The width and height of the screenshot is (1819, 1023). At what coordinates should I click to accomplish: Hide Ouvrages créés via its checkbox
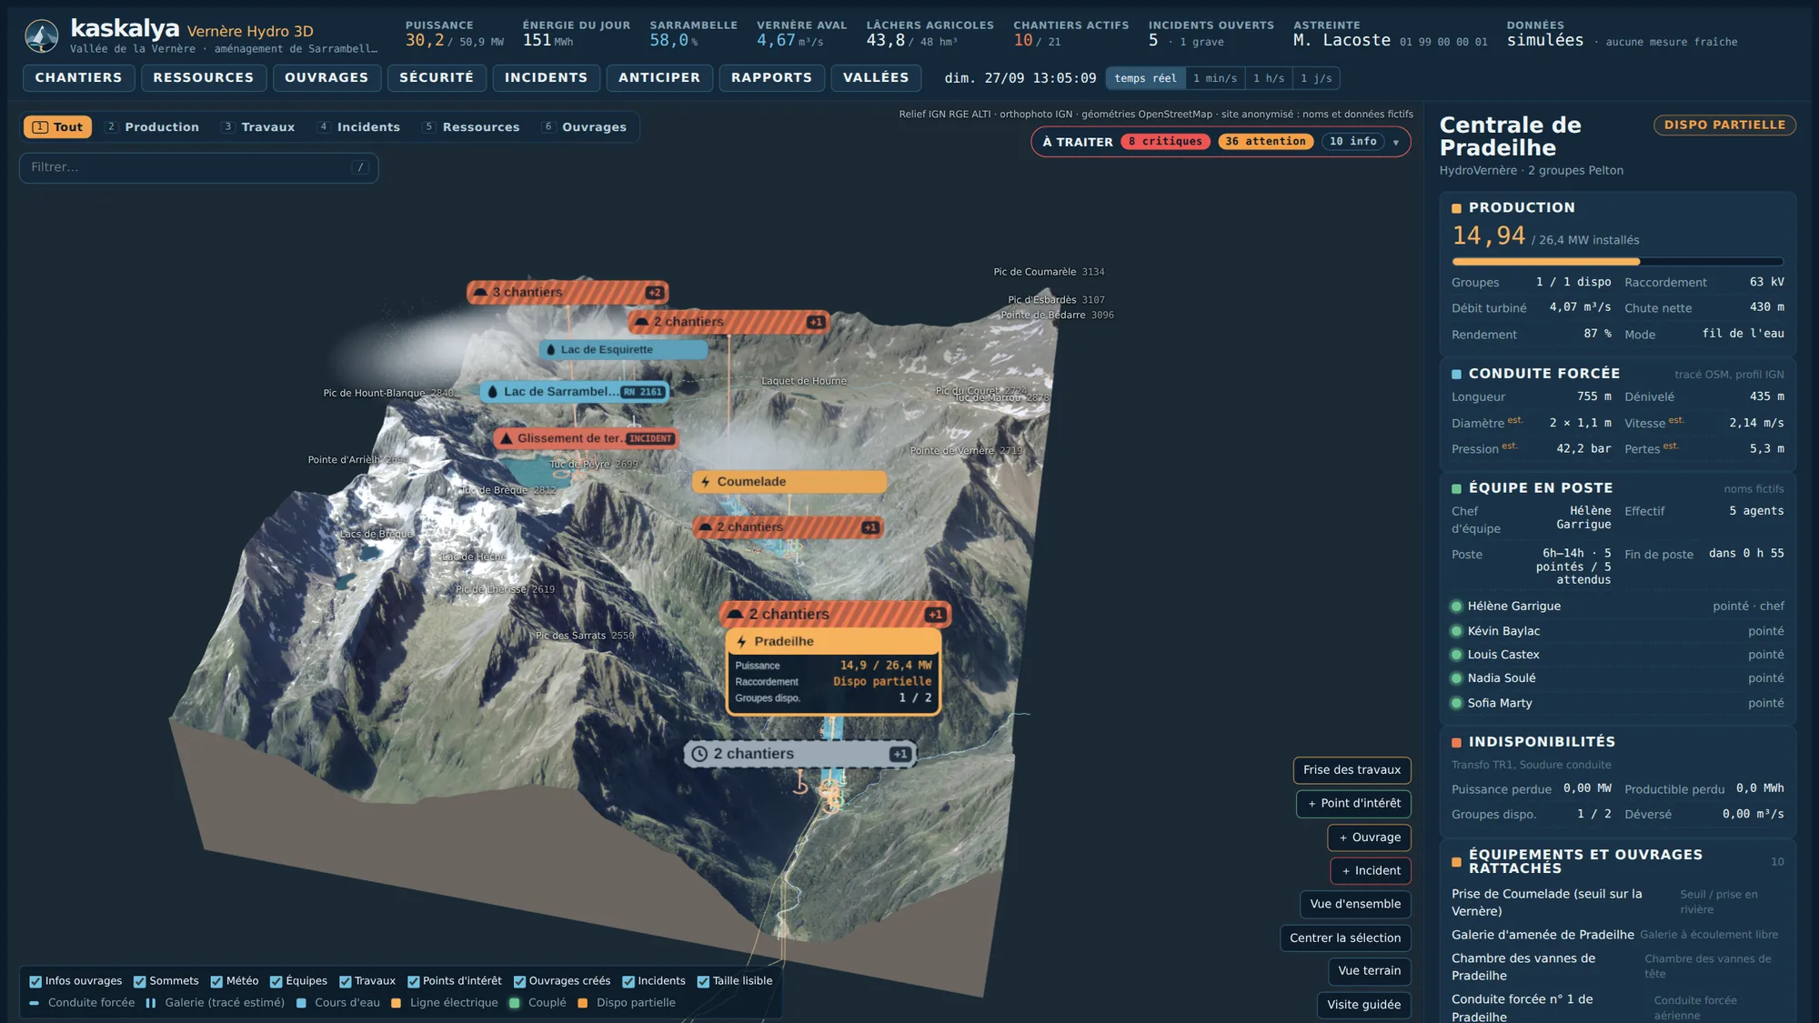519,981
